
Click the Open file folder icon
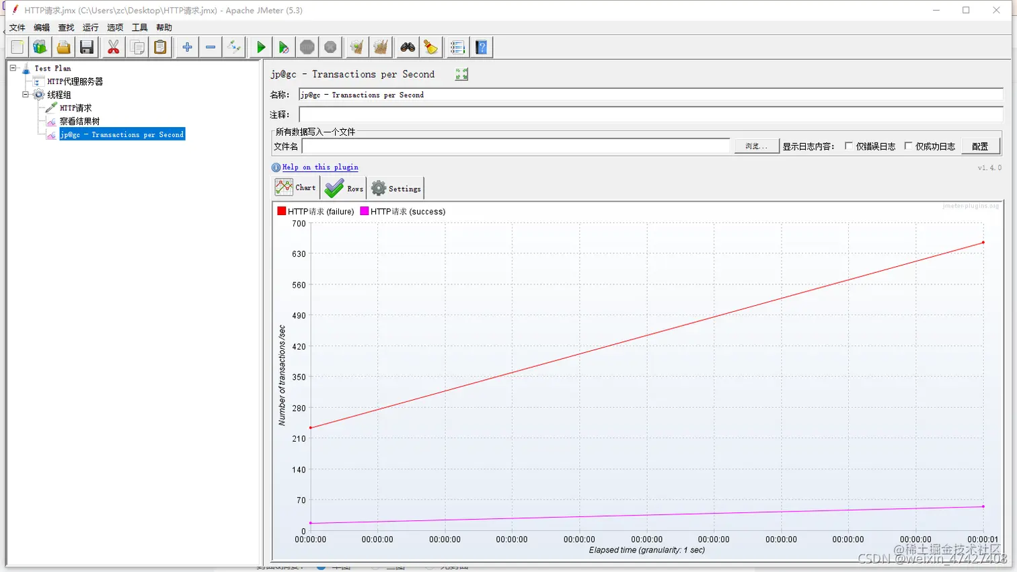click(x=63, y=47)
